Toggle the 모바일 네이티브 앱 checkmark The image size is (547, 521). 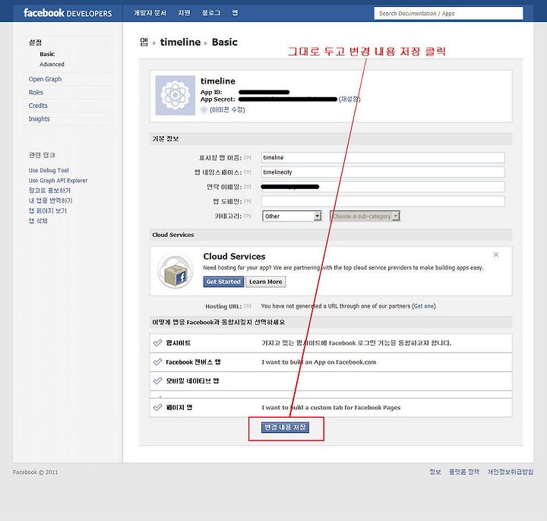click(x=158, y=380)
